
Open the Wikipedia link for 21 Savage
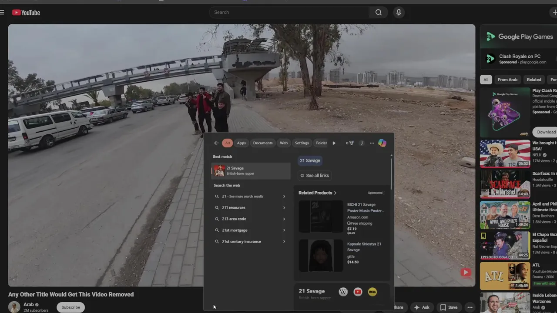[x=343, y=292]
